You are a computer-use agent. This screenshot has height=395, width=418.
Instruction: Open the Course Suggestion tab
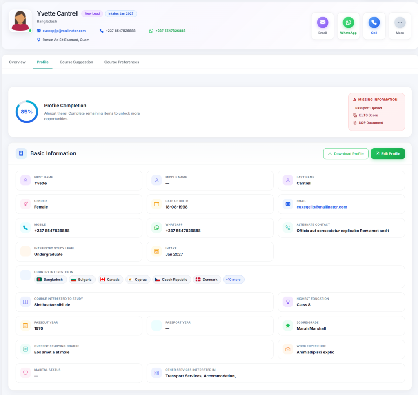pos(76,62)
